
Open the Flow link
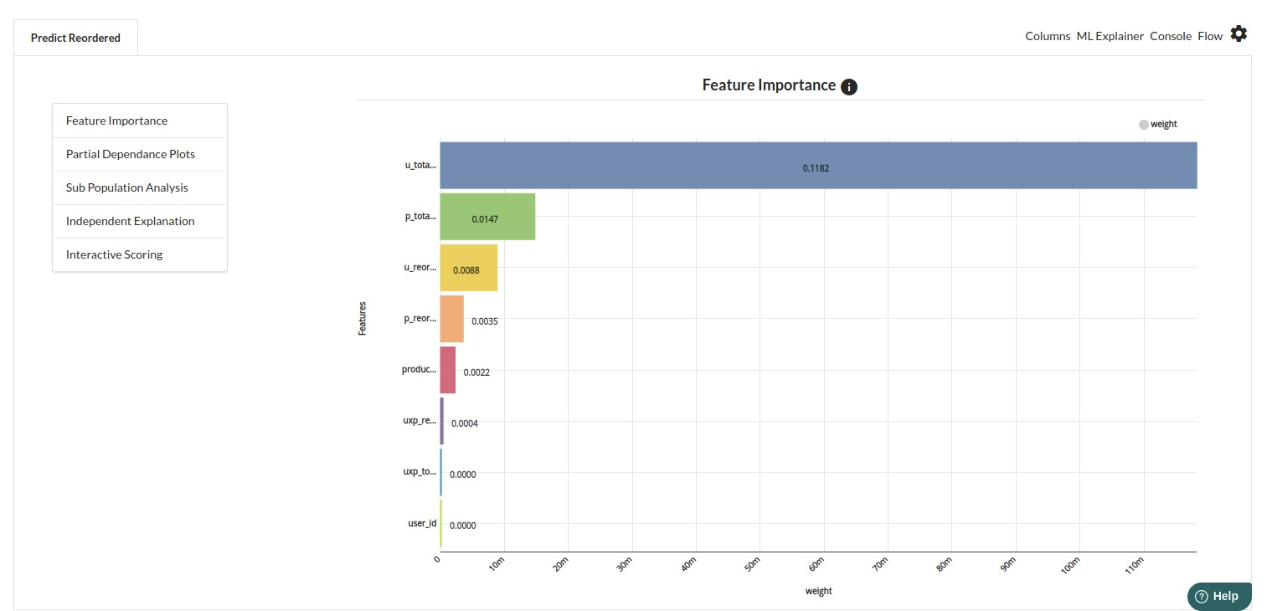coord(1210,36)
